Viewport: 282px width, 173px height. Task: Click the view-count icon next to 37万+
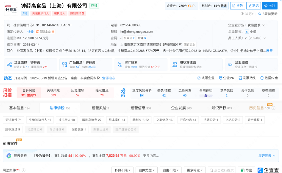tap(242, 14)
